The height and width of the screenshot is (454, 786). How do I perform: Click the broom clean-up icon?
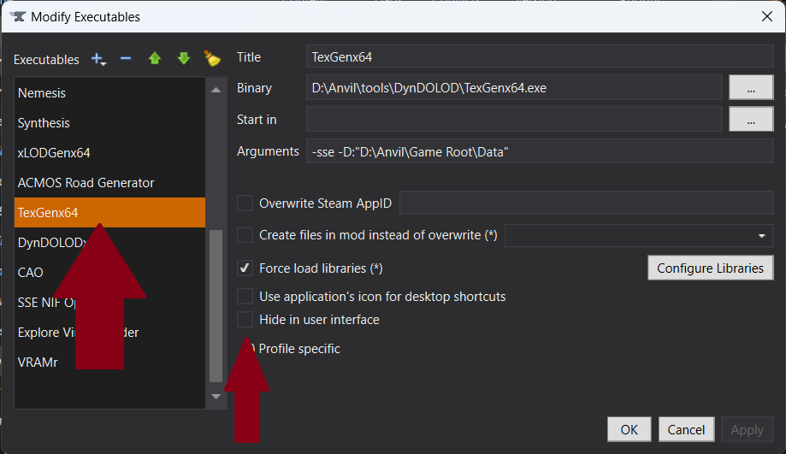[x=211, y=59]
